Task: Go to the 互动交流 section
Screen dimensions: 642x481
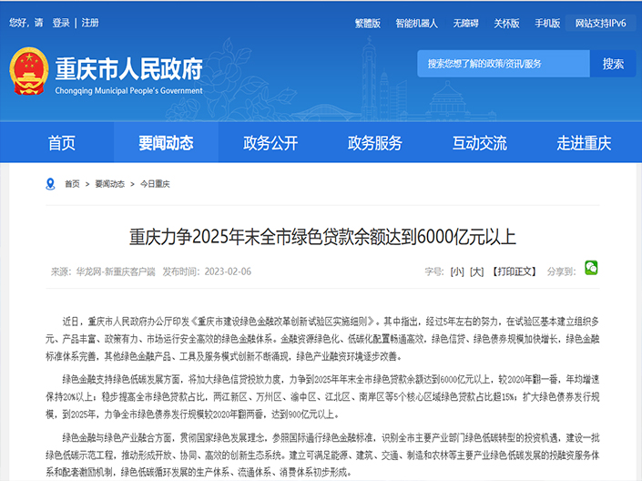Action: 479,143
